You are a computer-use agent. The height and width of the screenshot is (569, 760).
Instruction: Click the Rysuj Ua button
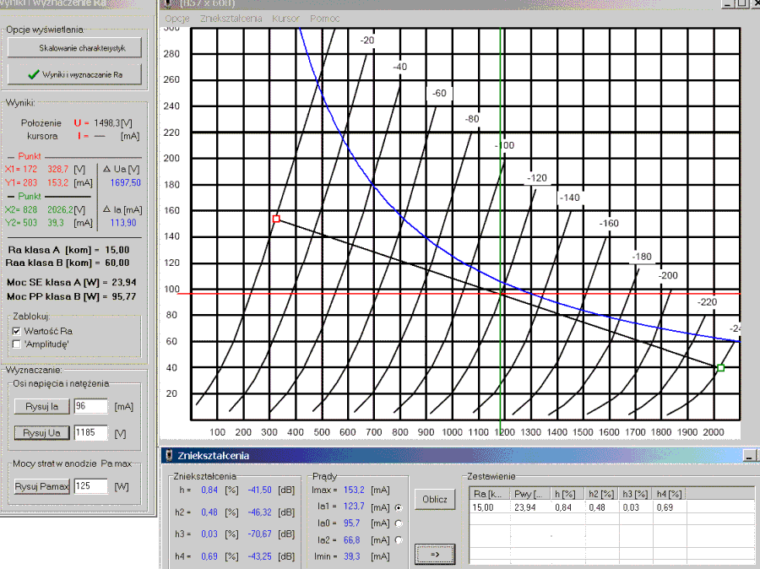[x=41, y=433]
